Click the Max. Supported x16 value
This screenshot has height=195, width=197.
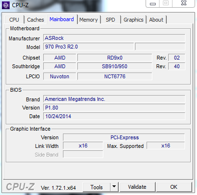tap(166, 146)
